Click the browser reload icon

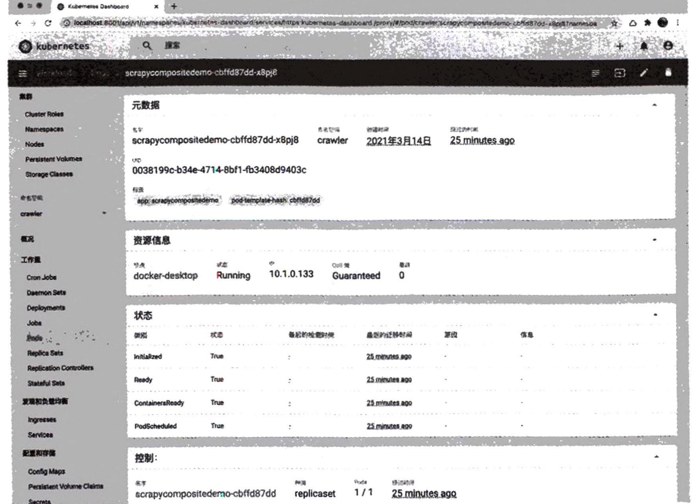[x=48, y=23]
